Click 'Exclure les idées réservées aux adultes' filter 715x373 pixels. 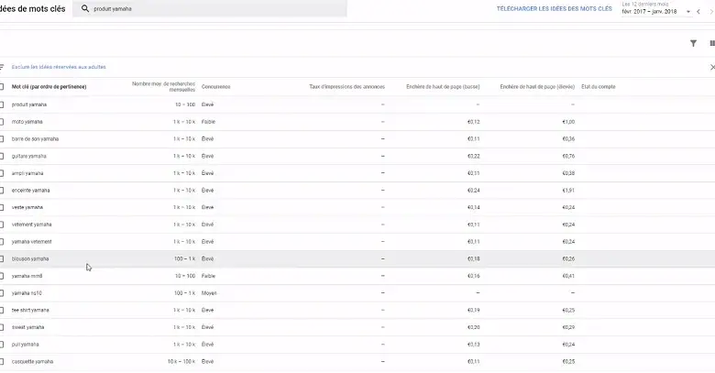click(59, 67)
